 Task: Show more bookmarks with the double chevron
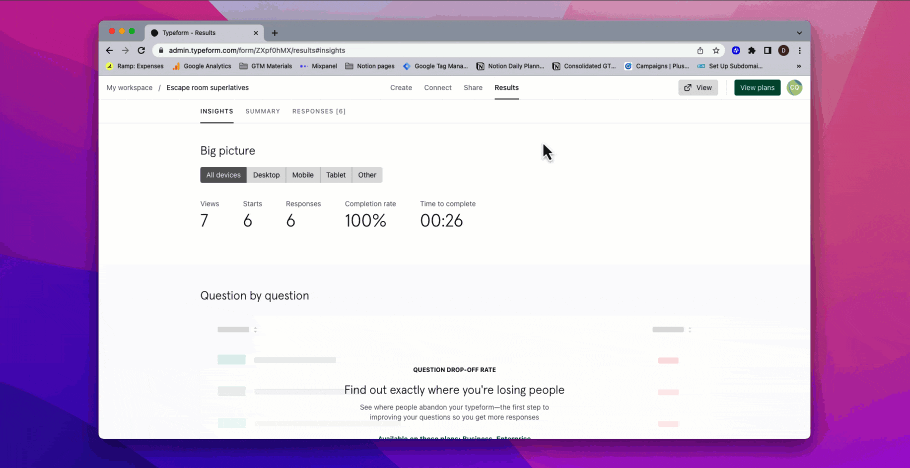[x=799, y=66]
